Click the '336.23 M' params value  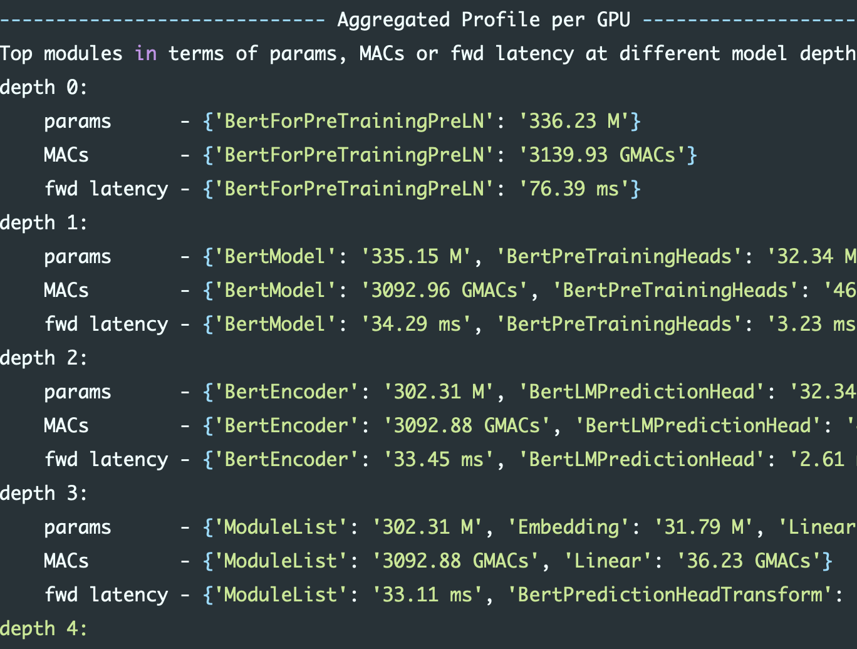tap(574, 121)
